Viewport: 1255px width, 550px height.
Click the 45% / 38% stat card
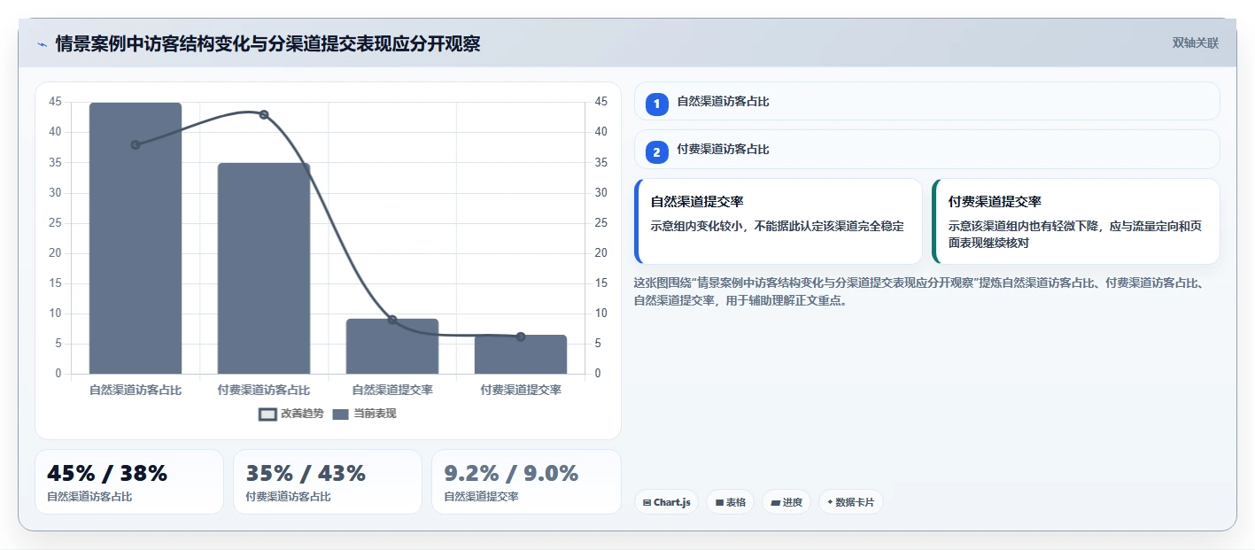tap(129, 482)
